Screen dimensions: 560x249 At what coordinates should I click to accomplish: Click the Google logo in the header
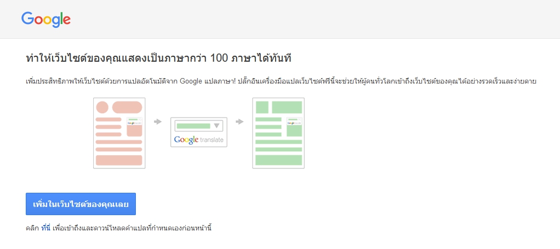click(46, 19)
